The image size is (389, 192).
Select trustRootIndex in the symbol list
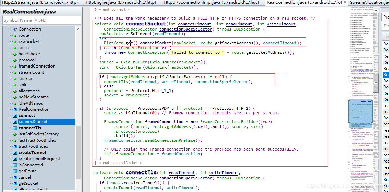(33, 146)
